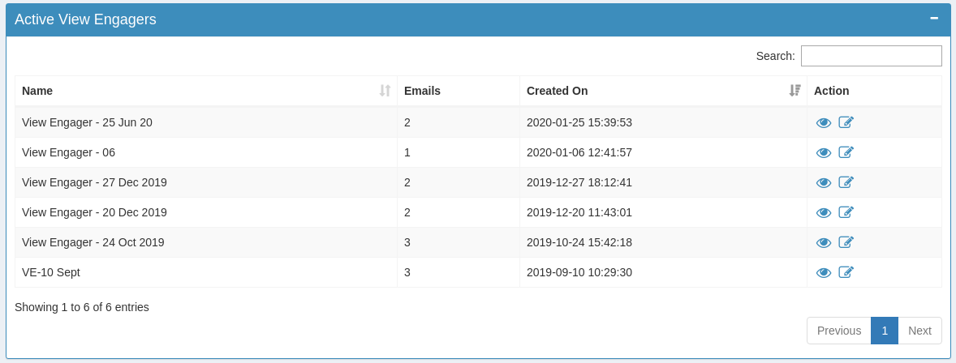This screenshot has height=363, width=956.
Task: View the VE-10 Sept engager
Action: (823, 272)
